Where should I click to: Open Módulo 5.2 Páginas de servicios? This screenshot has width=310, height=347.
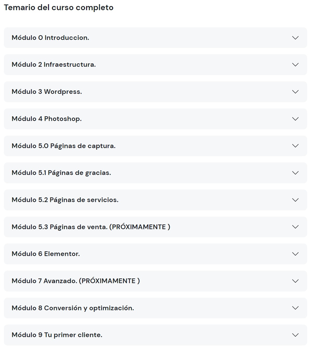coord(155,200)
